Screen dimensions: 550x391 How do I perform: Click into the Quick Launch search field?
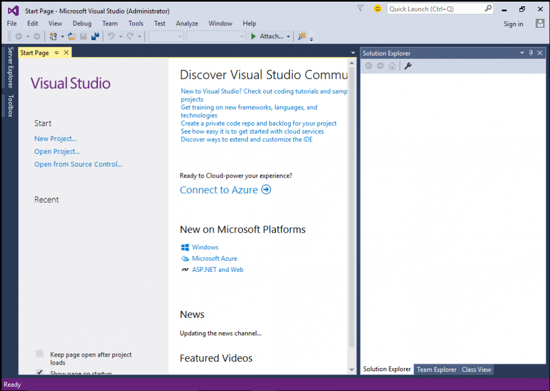[436, 9]
